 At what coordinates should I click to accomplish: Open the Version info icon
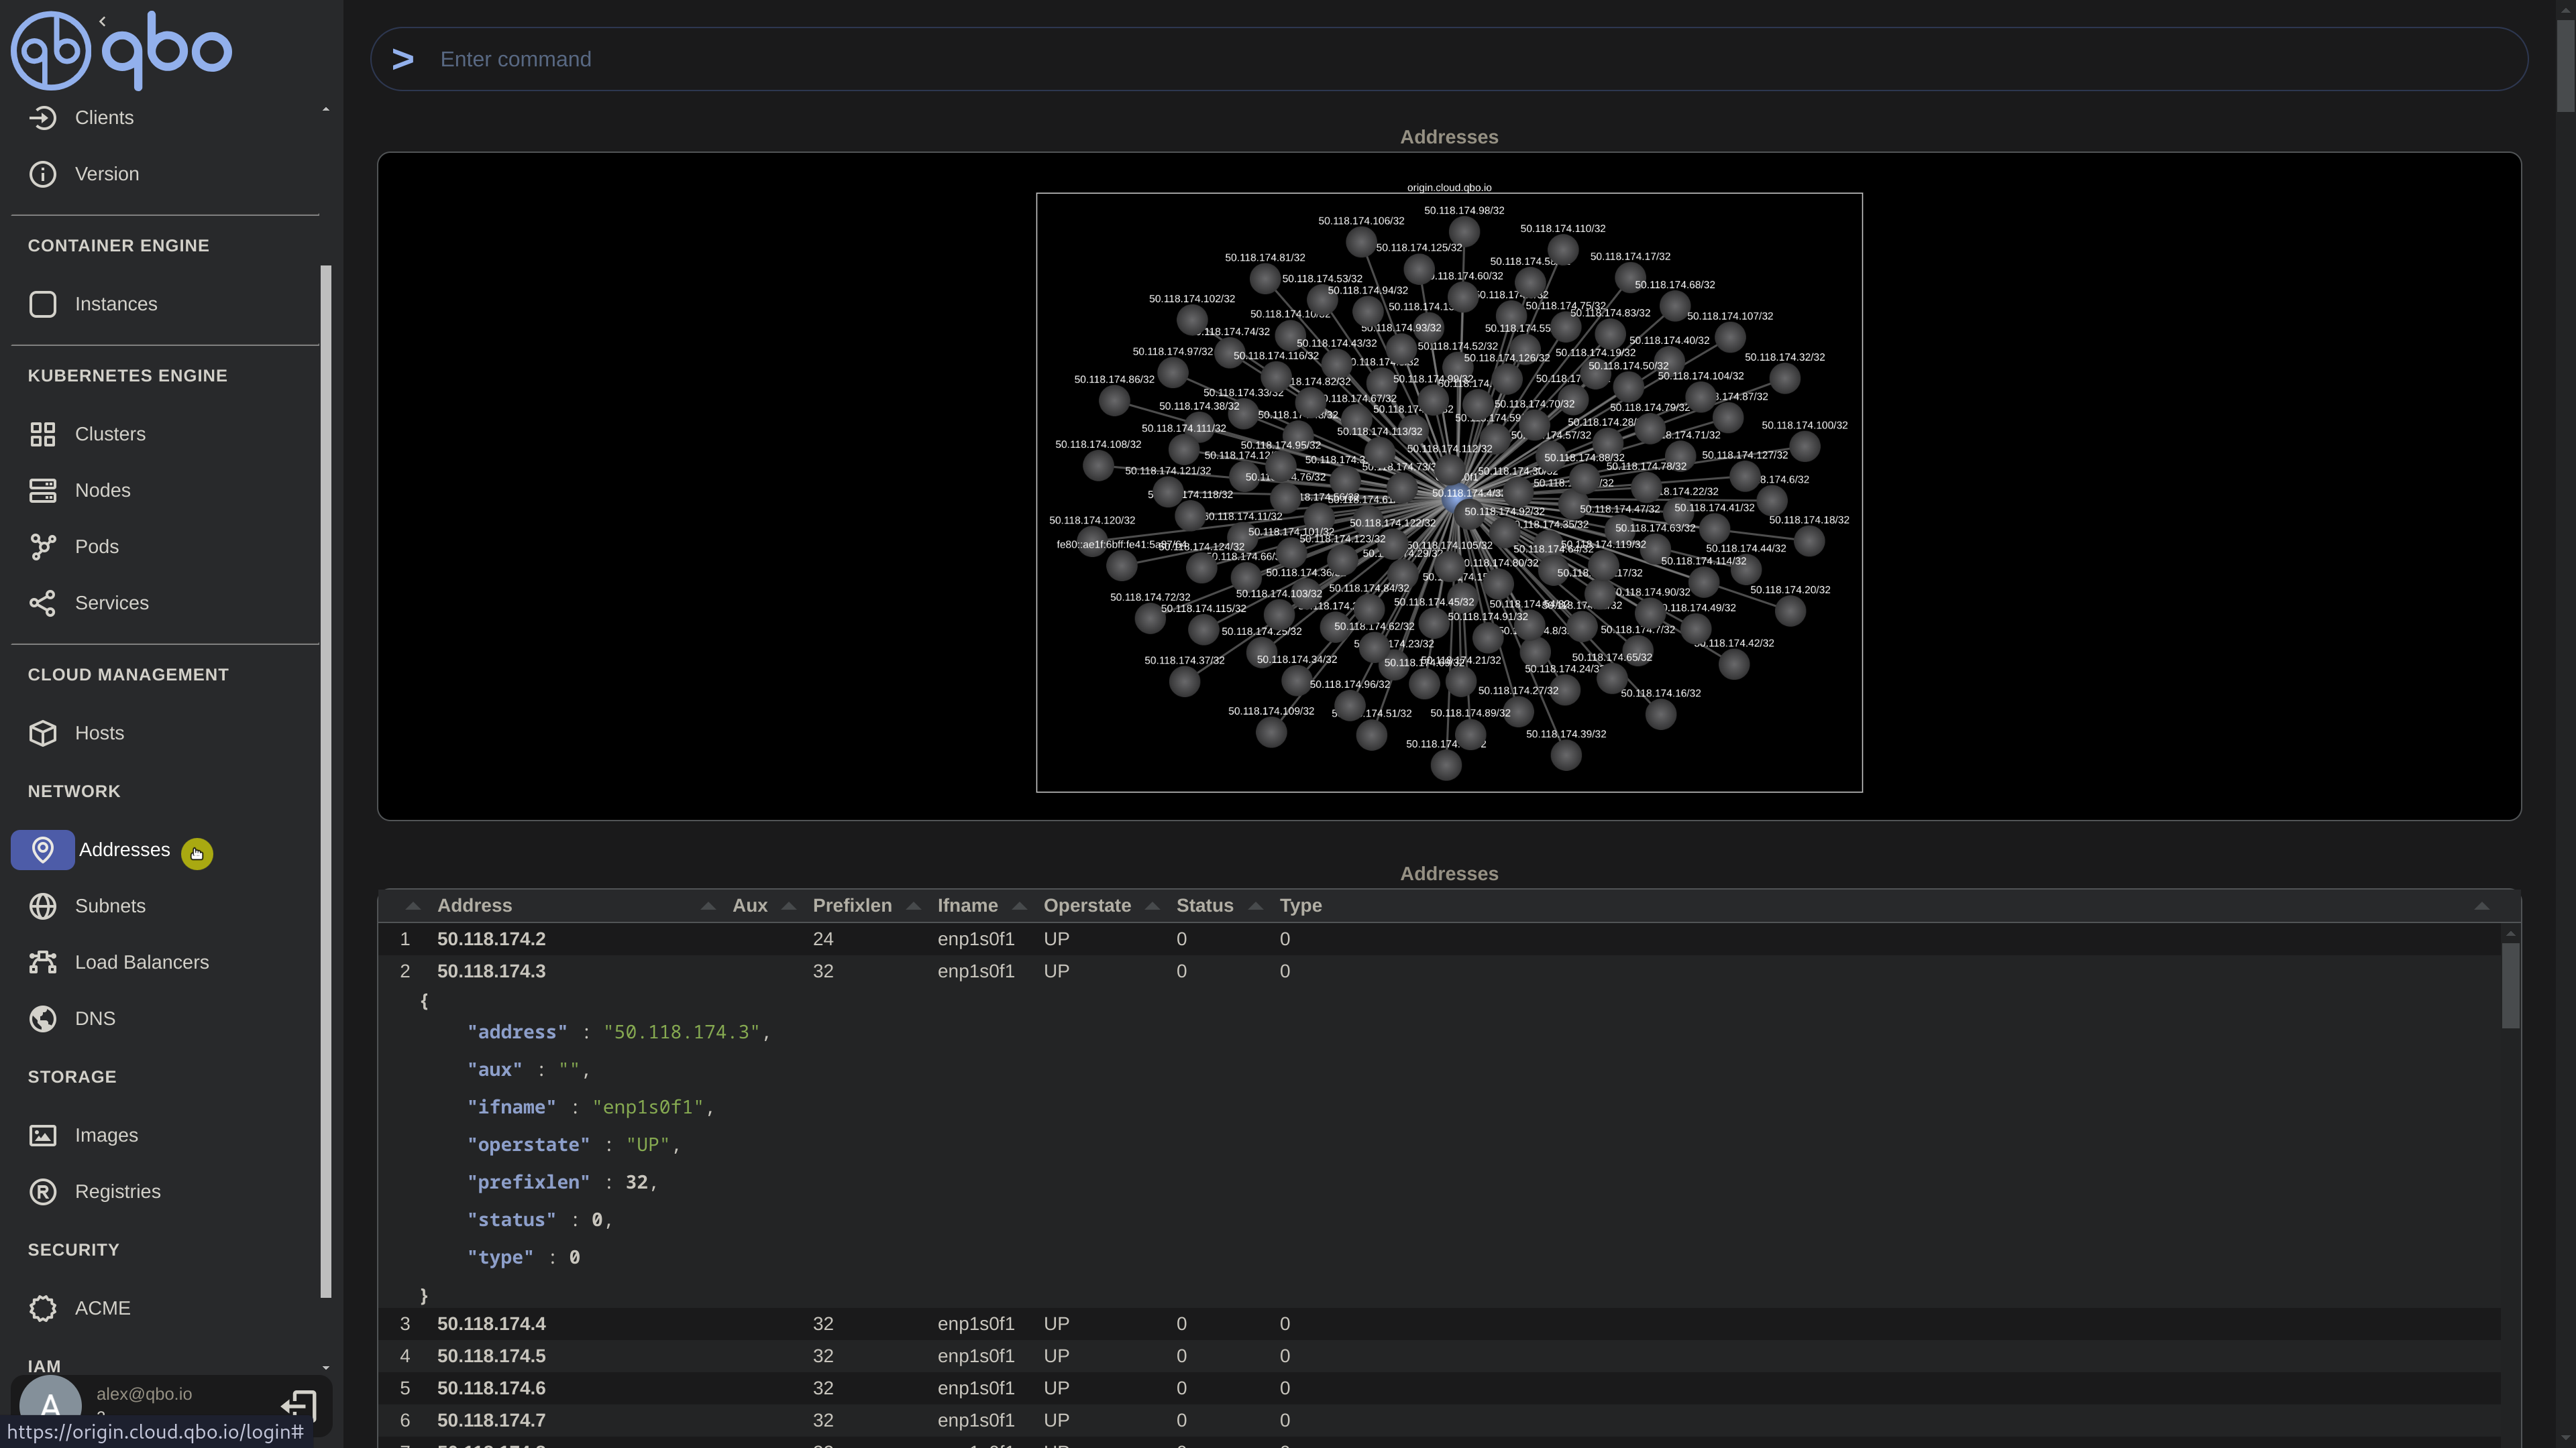pyautogui.click(x=42, y=174)
